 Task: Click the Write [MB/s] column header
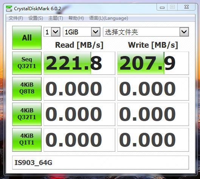(x=153, y=45)
